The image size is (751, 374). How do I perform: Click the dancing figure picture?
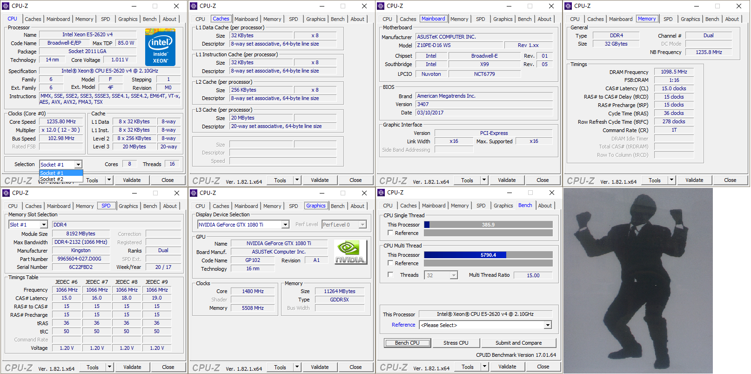point(638,280)
